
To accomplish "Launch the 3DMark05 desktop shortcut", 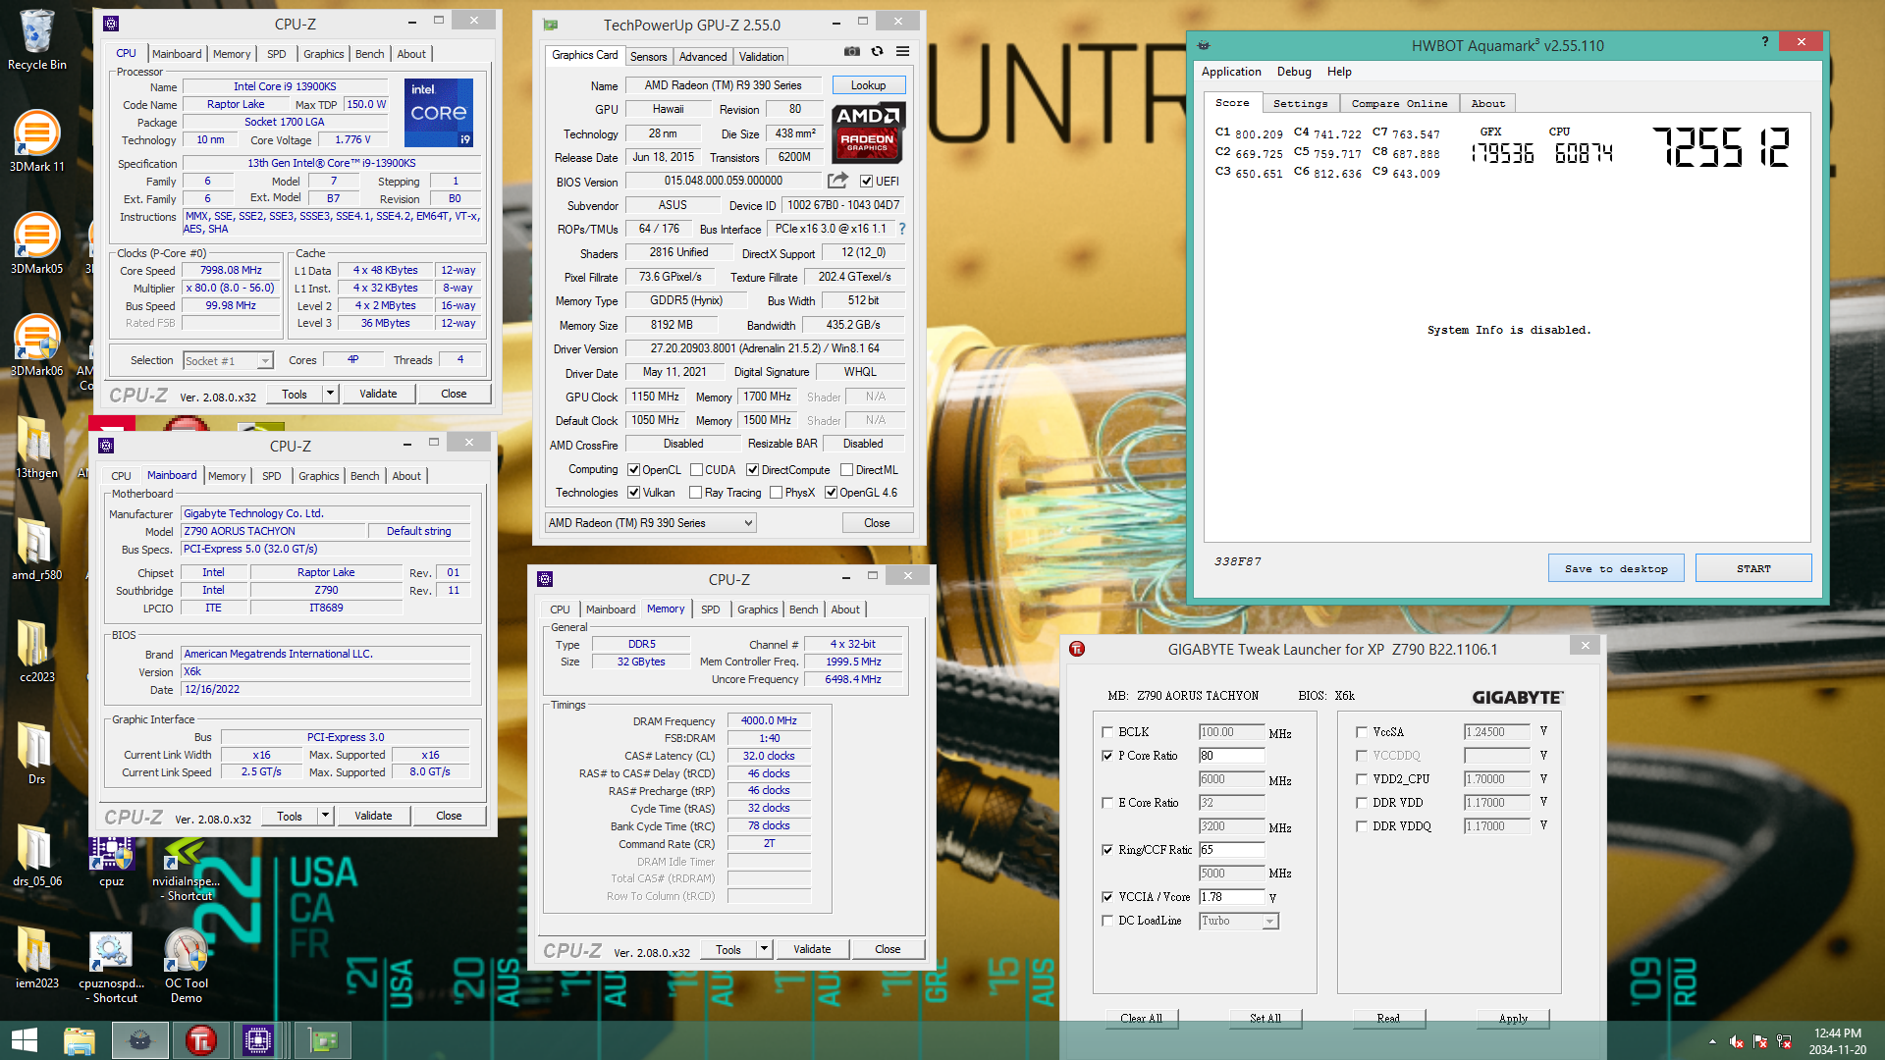I will click(36, 243).
